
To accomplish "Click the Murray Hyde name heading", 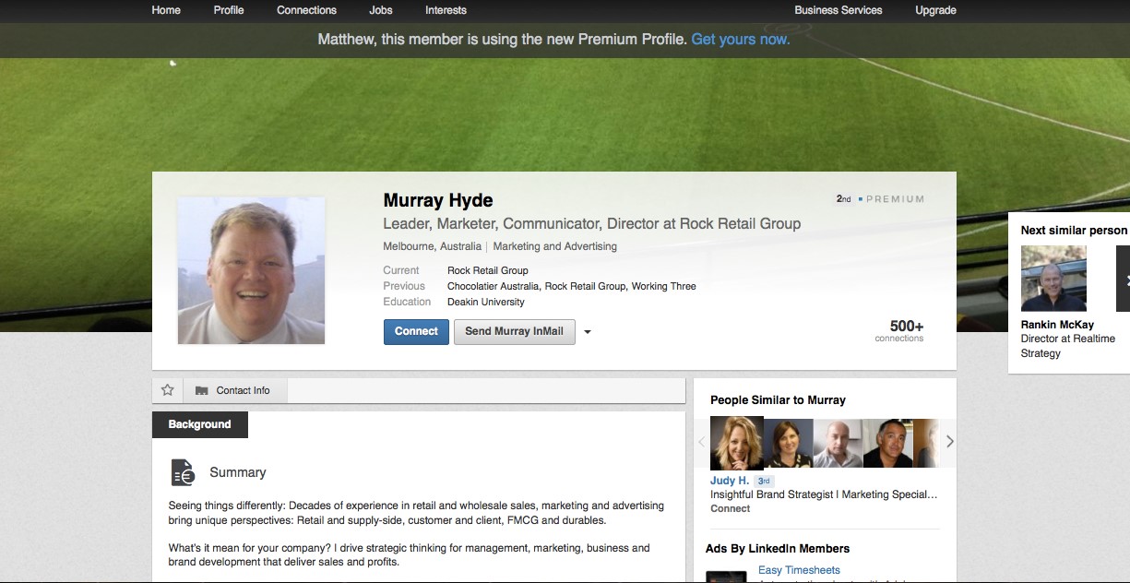I will point(438,200).
